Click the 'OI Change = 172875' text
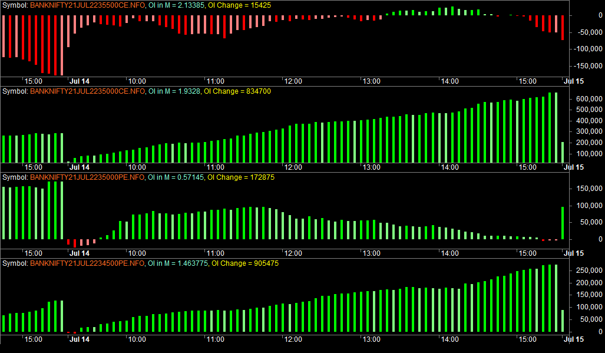605x353 pixels. click(x=241, y=177)
